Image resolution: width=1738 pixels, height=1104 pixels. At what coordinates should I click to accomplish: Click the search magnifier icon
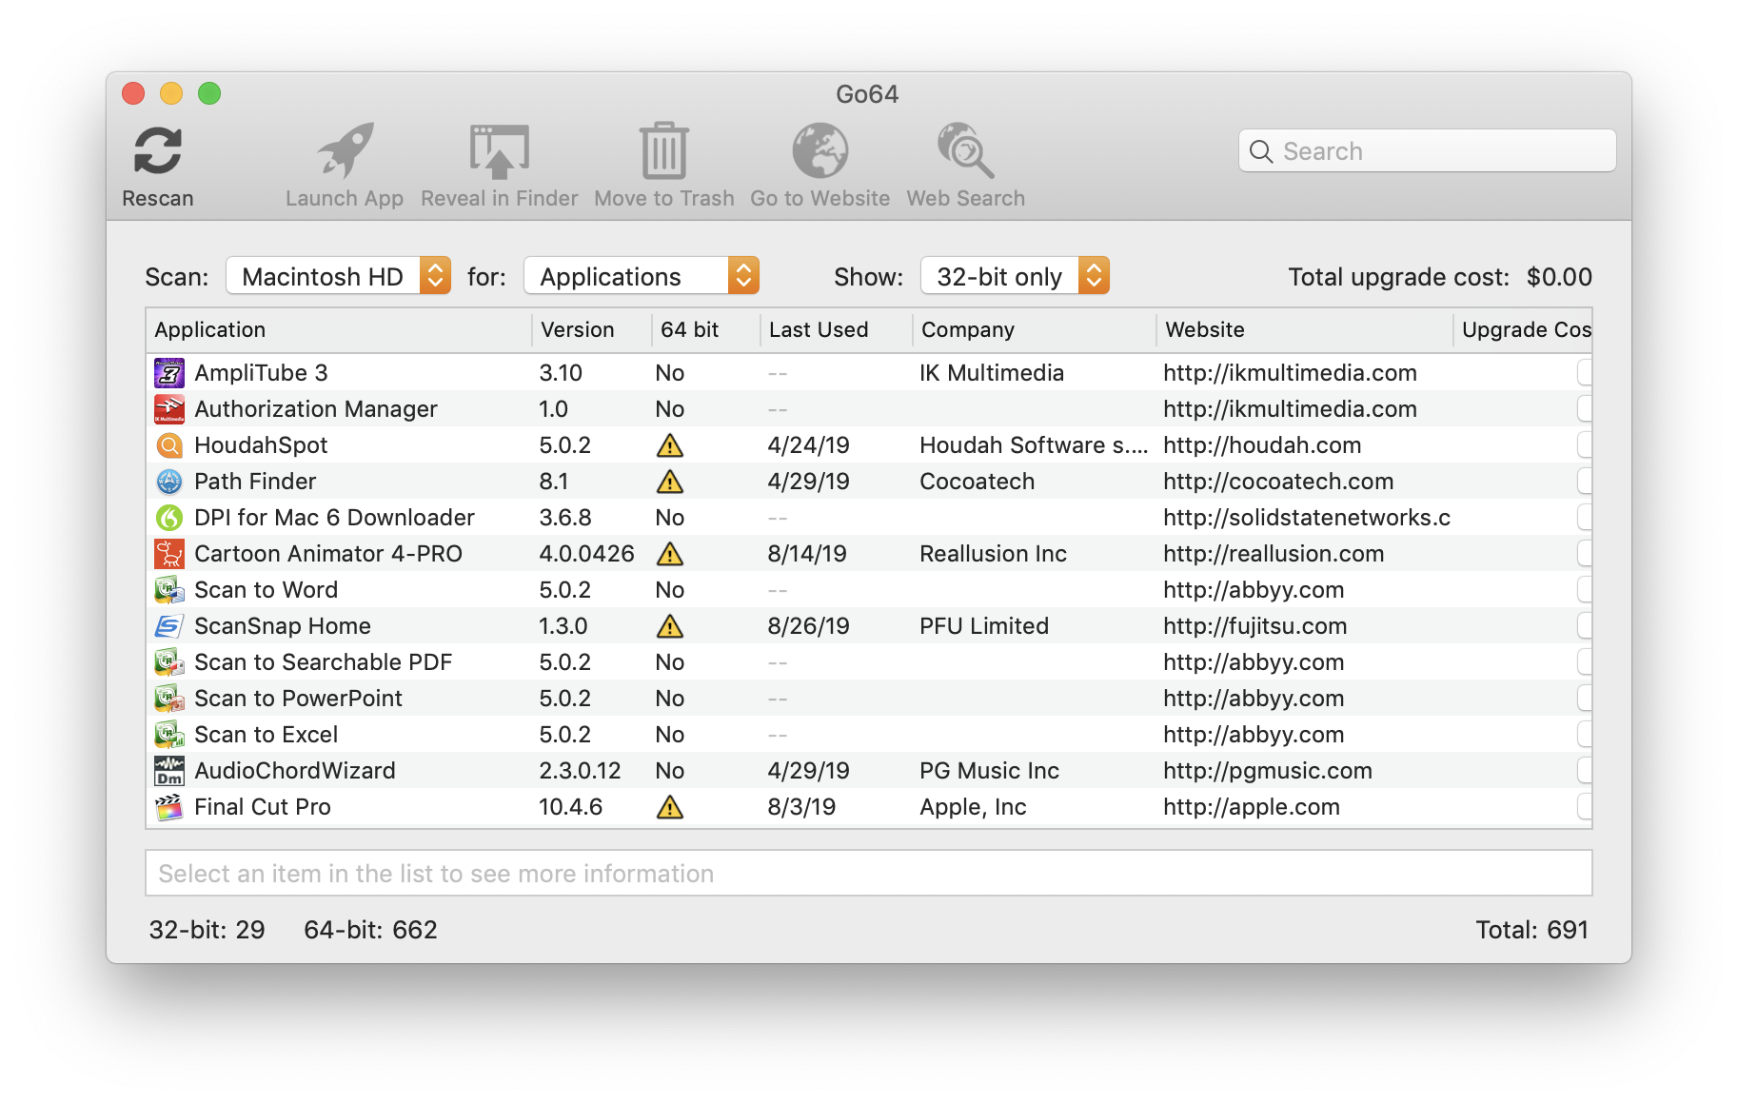click(1261, 151)
